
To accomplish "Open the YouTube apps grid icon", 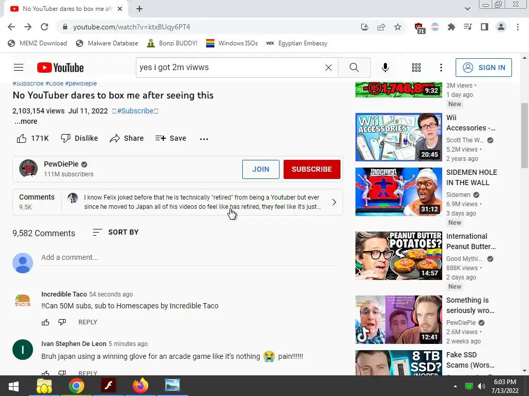I will tap(416, 68).
